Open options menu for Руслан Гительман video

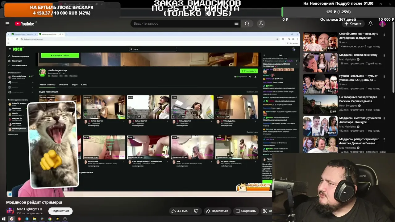384,76
